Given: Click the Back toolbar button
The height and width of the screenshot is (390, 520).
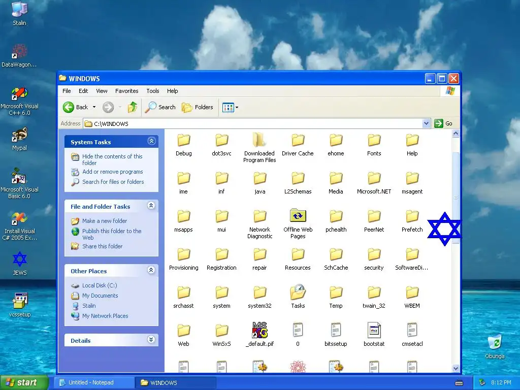Looking at the screenshot, I should (76, 107).
